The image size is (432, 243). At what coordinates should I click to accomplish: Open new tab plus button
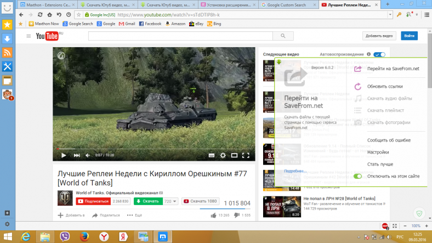(x=388, y=4)
